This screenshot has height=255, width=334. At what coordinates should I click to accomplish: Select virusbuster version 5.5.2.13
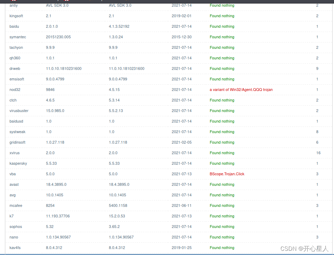tap(116, 111)
